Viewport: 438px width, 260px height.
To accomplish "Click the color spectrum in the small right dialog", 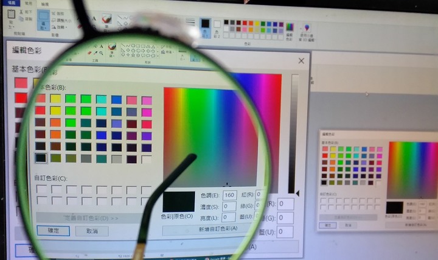I will 413,170.
